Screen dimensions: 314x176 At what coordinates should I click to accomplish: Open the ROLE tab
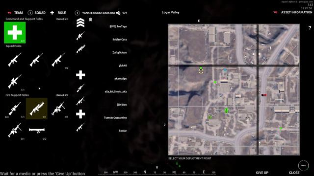click(x=62, y=13)
